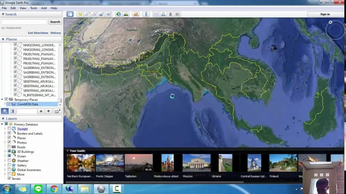
Task: Open planet switcher (Earth, Sky, Mars) icon
Action: 136,14
